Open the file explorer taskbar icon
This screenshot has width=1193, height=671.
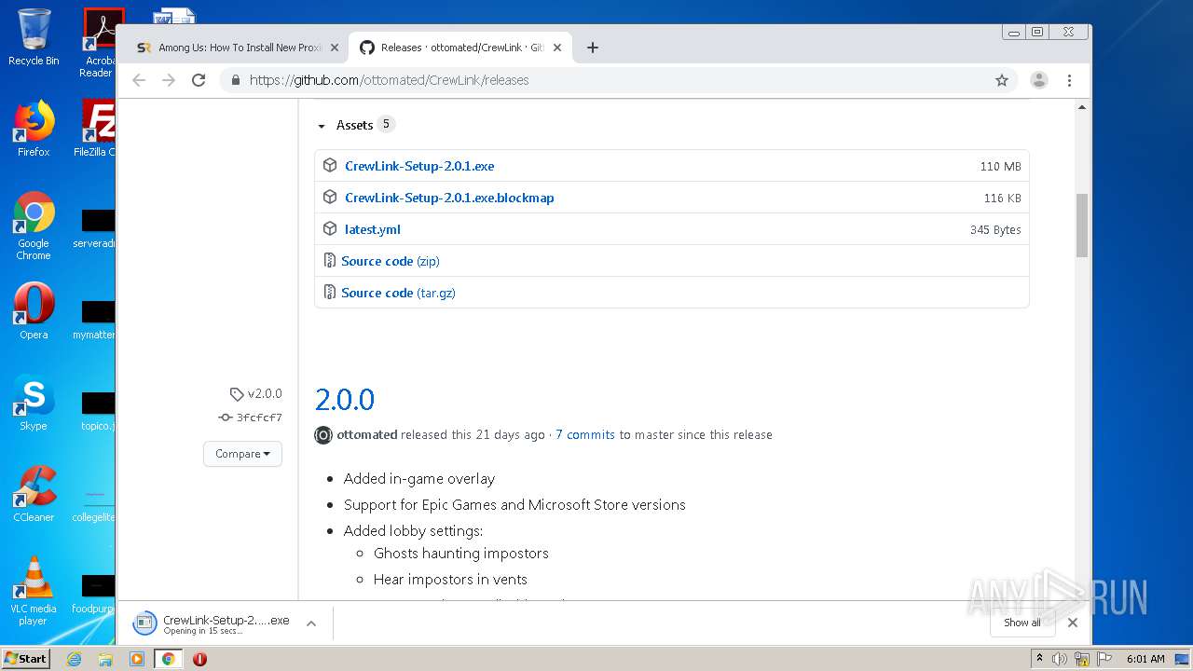[x=105, y=659]
